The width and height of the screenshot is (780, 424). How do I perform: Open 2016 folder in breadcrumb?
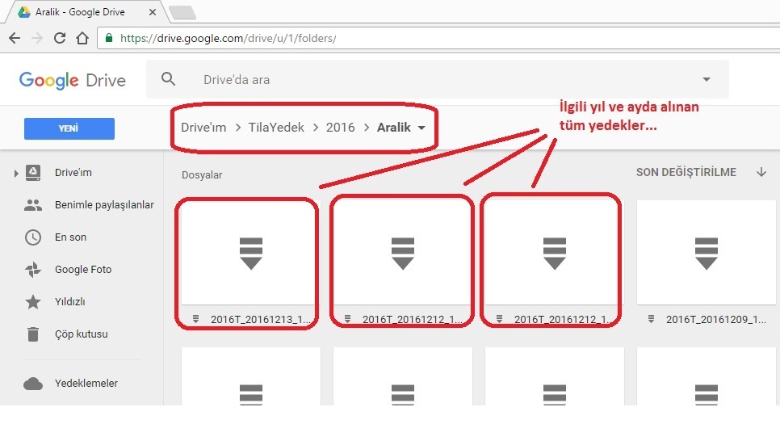tap(340, 128)
